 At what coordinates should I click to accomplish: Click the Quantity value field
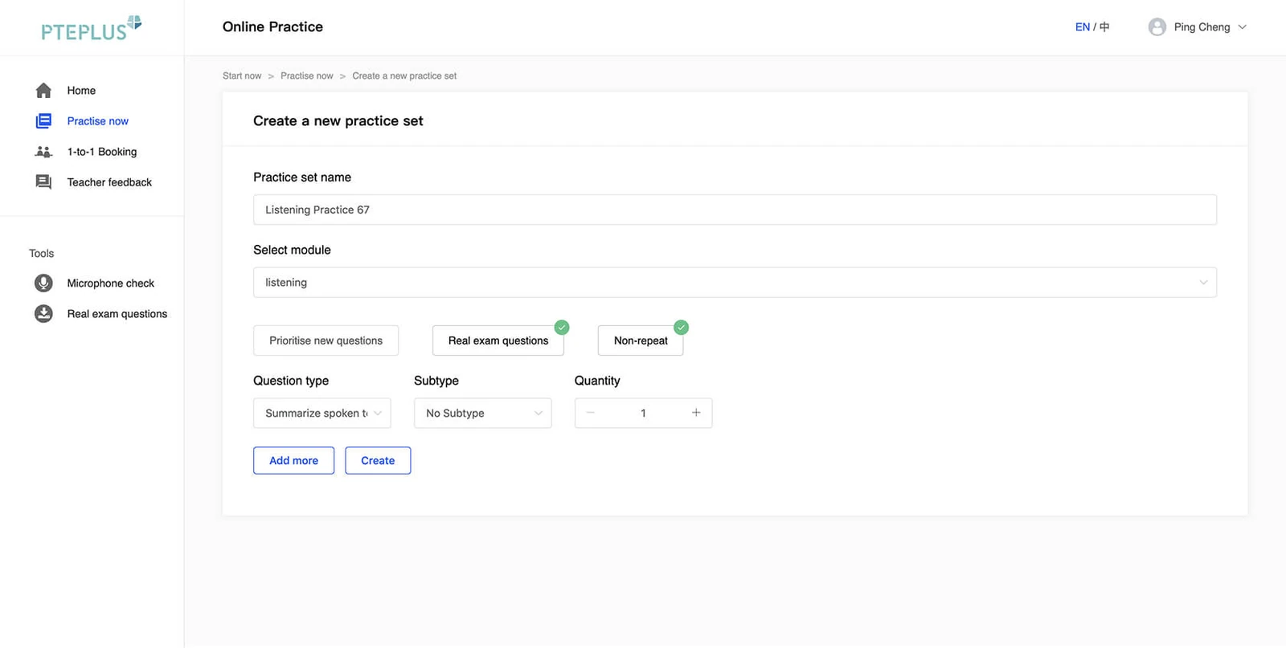pos(643,413)
